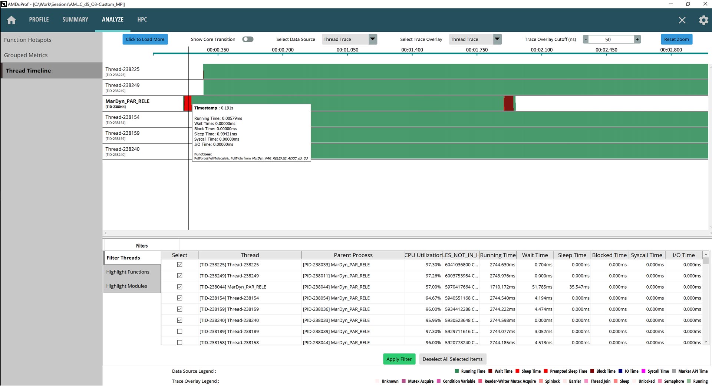Uncheck the TID-238225 thread checkbox
712x386 pixels.
tap(179, 265)
